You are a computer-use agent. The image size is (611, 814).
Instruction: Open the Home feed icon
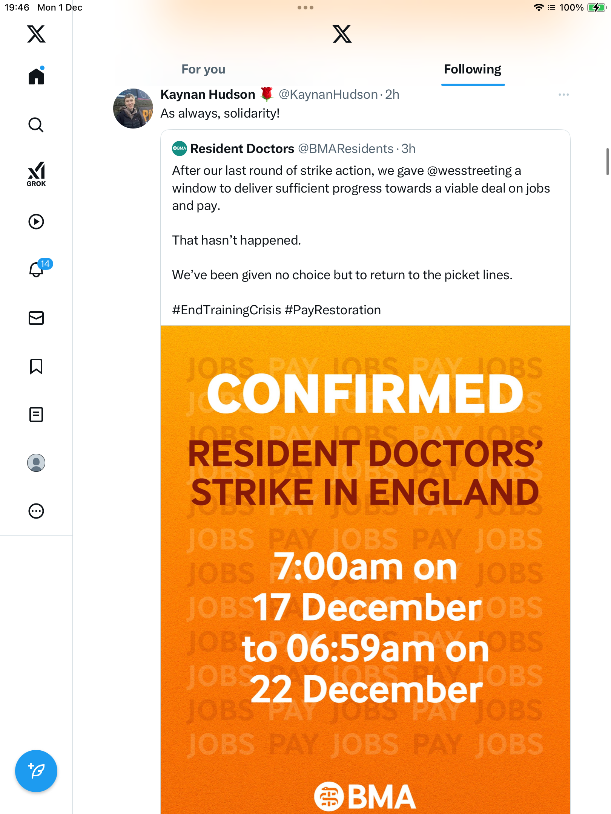coord(36,77)
